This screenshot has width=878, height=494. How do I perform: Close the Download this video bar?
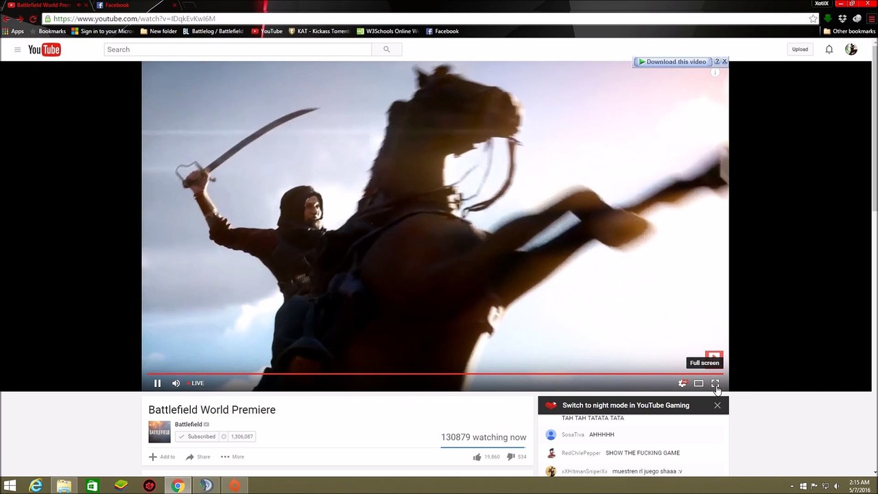(724, 62)
